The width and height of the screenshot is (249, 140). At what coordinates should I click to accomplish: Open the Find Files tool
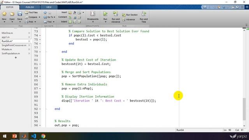pyautogui.click(x=31, y=12)
